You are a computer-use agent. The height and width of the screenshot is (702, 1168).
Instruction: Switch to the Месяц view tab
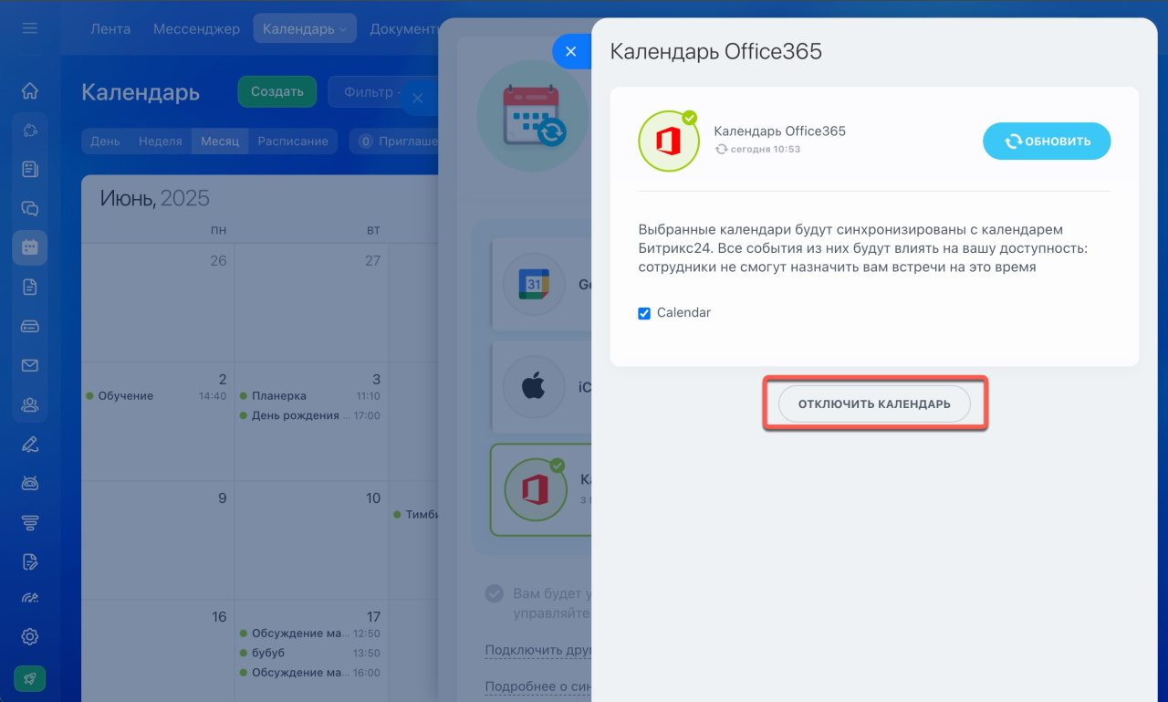tap(220, 141)
